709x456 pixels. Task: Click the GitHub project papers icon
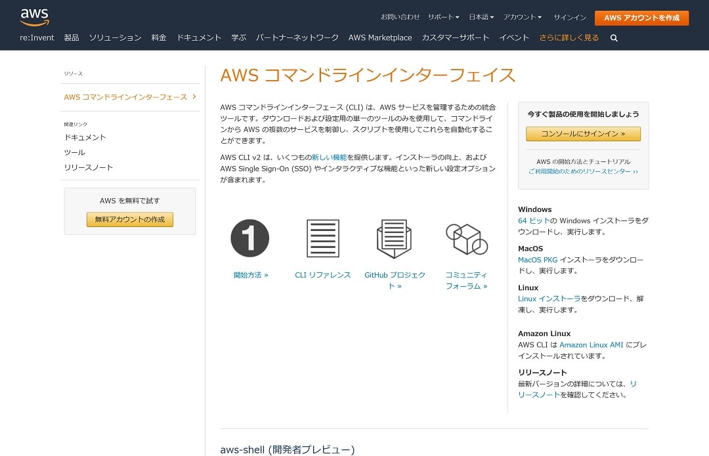395,239
